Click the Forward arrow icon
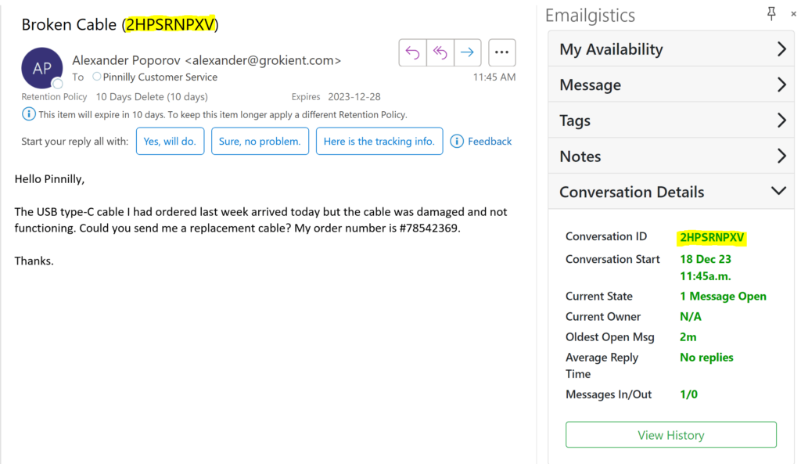801x464 pixels. tap(467, 52)
